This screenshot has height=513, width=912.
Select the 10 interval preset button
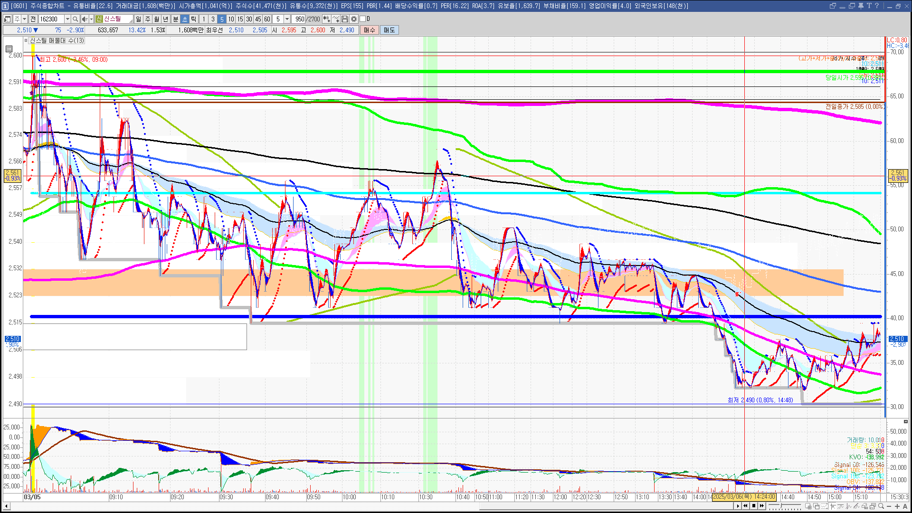tap(231, 19)
